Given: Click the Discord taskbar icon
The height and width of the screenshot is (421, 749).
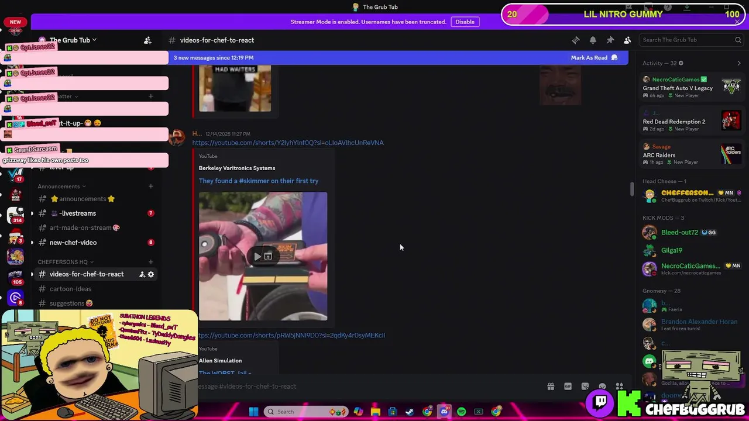Looking at the screenshot, I should tap(444, 412).
